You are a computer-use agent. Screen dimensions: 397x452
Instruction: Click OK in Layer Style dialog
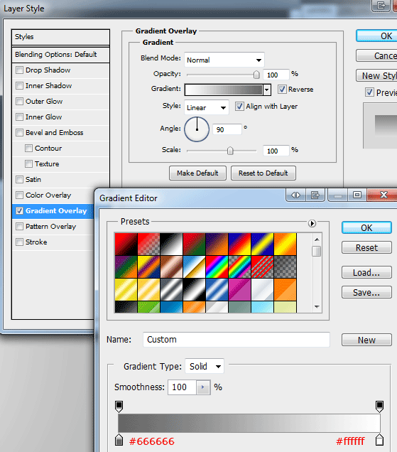pyautogui.click(x=376, y=36)
